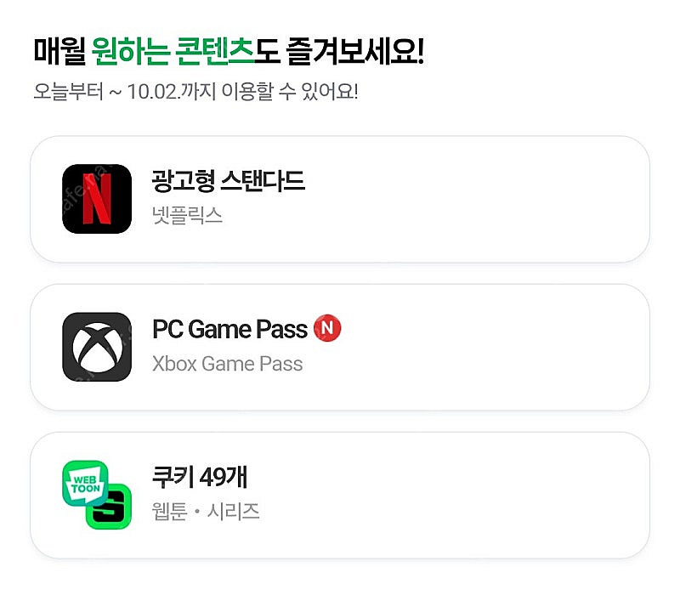The height and width of the screenshot is (595, 680).
Task: Select the 쿠키 49개 title
Action: coord(200,477)
